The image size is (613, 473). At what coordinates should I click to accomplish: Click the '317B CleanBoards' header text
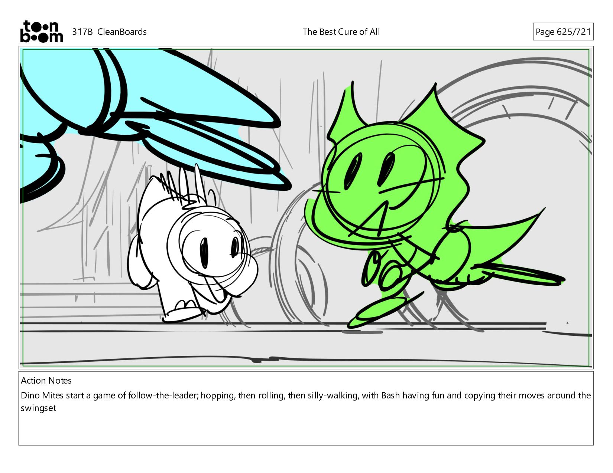[109, 32]
